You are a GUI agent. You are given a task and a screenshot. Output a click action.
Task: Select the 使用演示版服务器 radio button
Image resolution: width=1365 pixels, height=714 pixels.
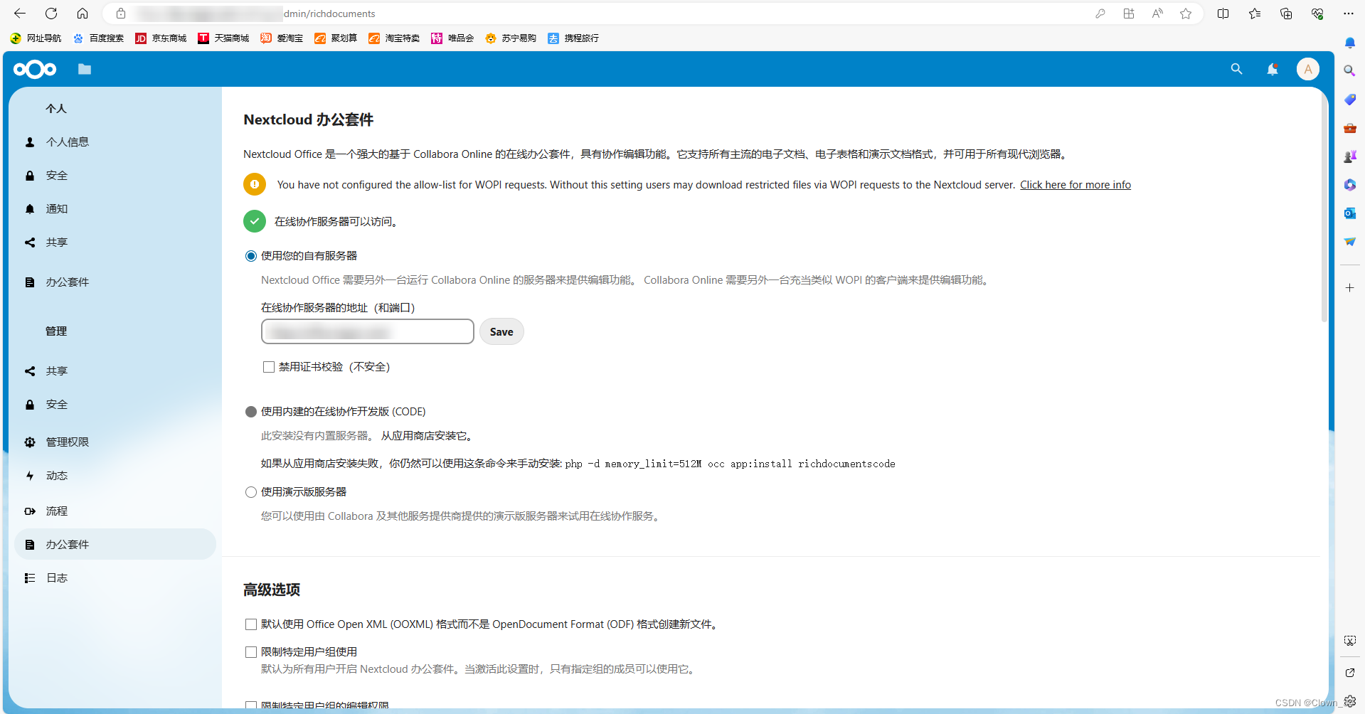point(250,491)
